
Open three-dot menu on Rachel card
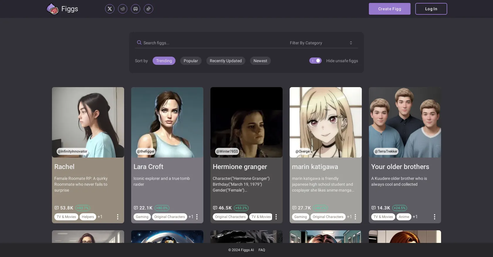118,217
